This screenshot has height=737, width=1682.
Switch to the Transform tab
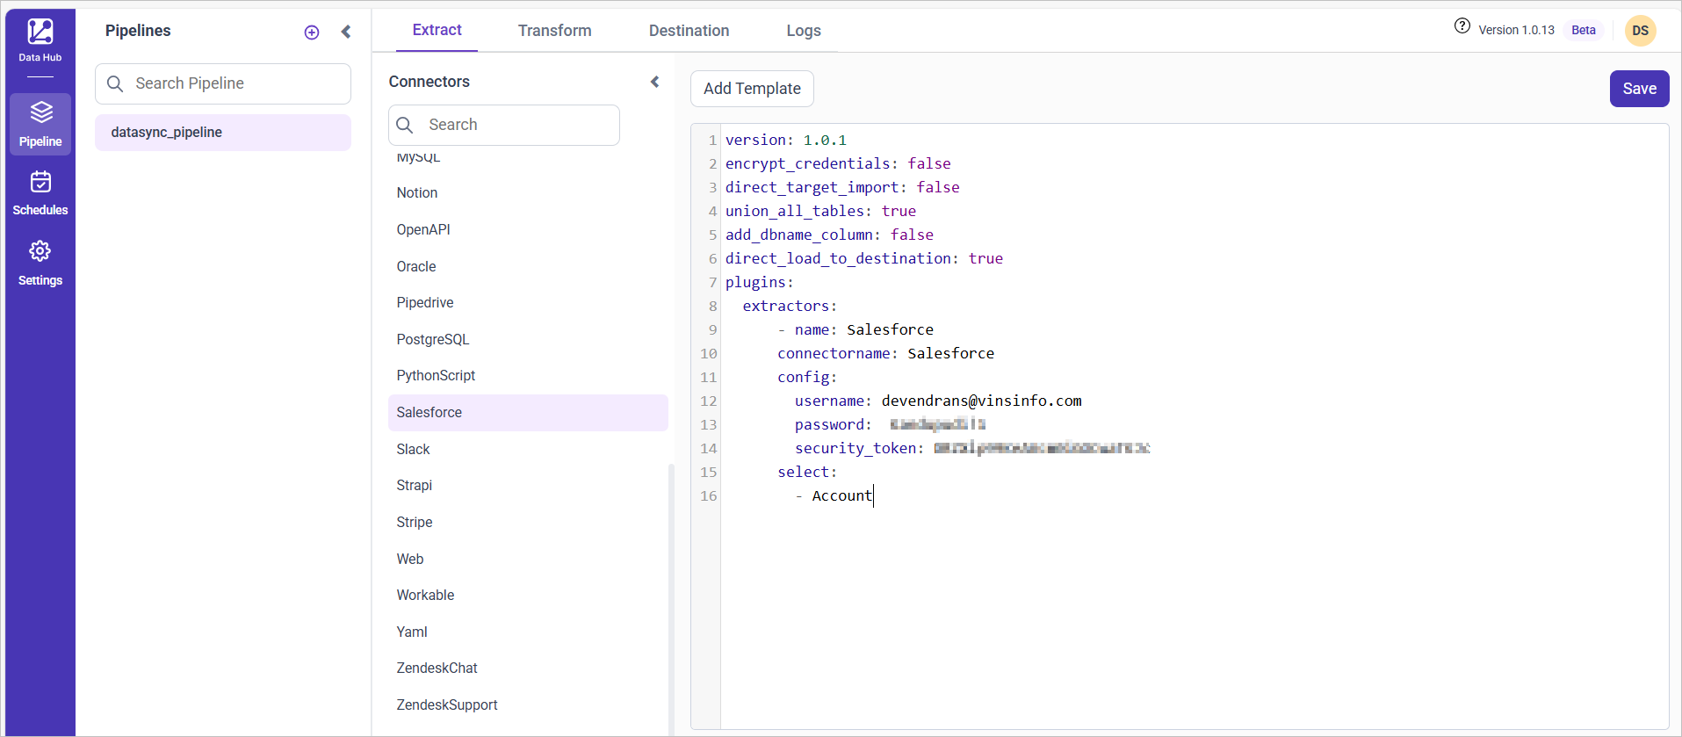[555, 31]
